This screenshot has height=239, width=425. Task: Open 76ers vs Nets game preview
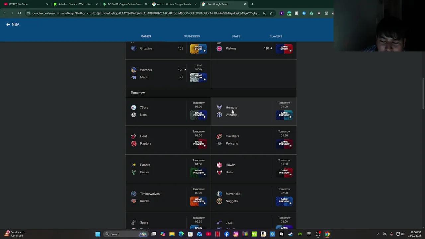point(199,115)
